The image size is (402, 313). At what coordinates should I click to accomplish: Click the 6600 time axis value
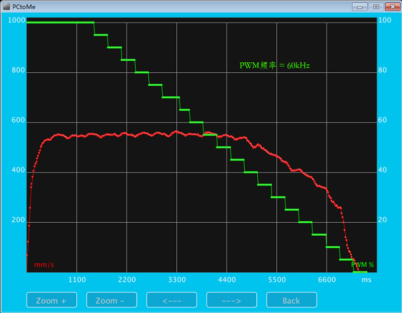coord(327,279)
